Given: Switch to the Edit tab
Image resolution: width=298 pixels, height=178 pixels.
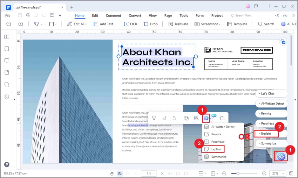Looking at the screenshot, I should coord(95,15).
